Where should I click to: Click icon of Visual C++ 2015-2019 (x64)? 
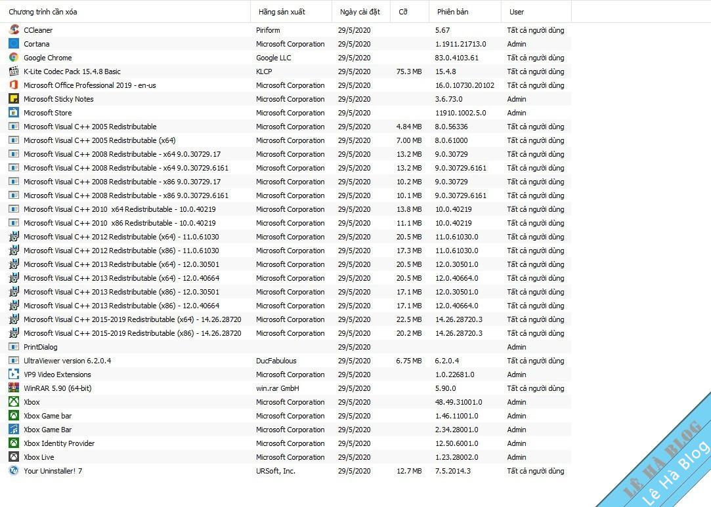point(14,319)
